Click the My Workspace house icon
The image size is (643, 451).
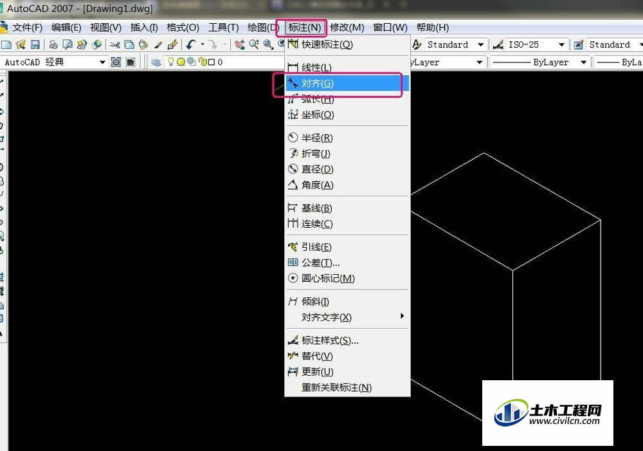coord(131,62)
